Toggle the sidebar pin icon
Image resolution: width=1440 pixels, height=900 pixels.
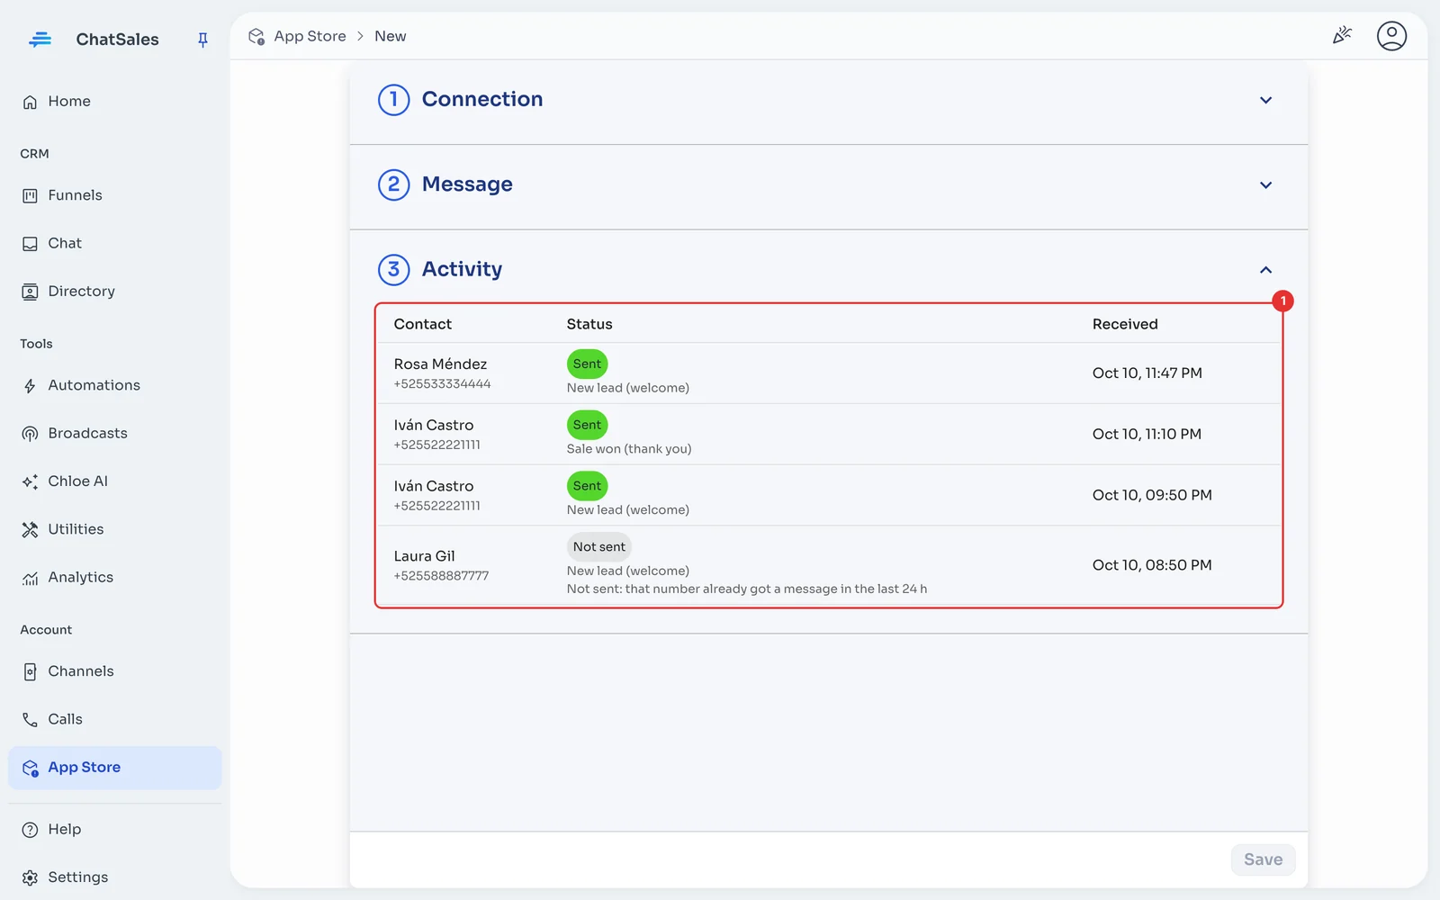pos(202,40)
